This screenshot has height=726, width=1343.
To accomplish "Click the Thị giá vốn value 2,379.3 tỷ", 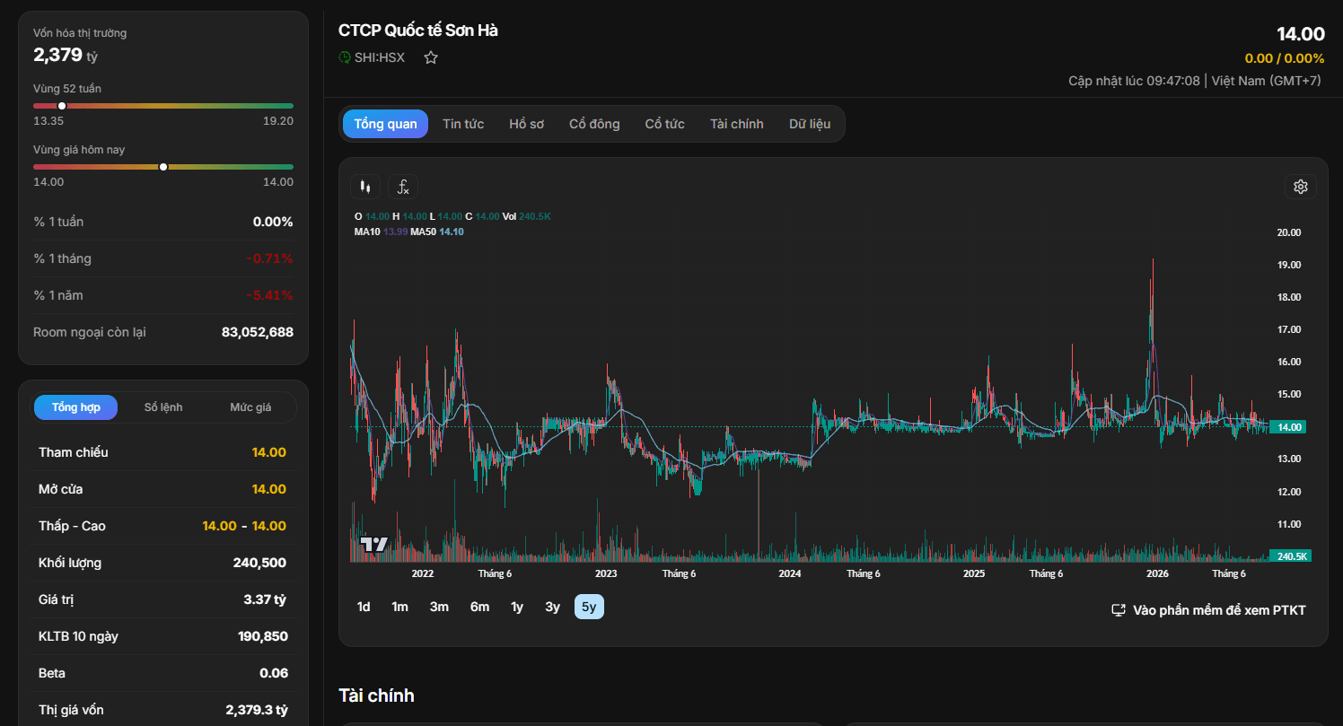I will tap(257, 710).
